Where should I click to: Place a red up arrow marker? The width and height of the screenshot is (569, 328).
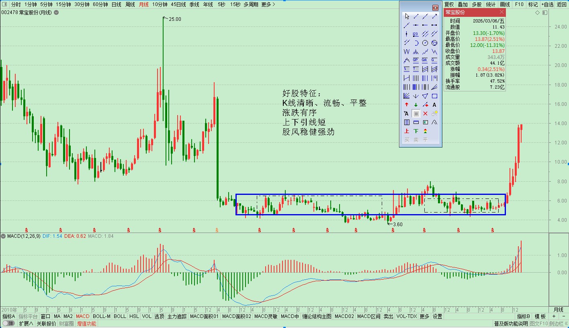point(407,105)
